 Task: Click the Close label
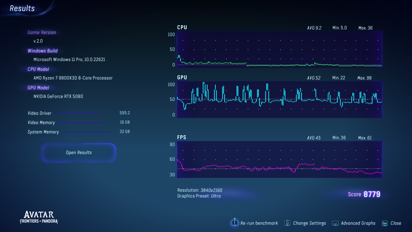point(396,223)
